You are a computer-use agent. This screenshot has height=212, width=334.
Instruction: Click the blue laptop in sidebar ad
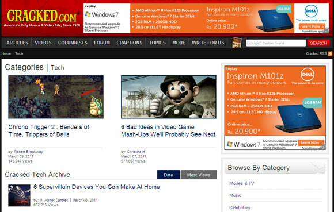point(299,119)
